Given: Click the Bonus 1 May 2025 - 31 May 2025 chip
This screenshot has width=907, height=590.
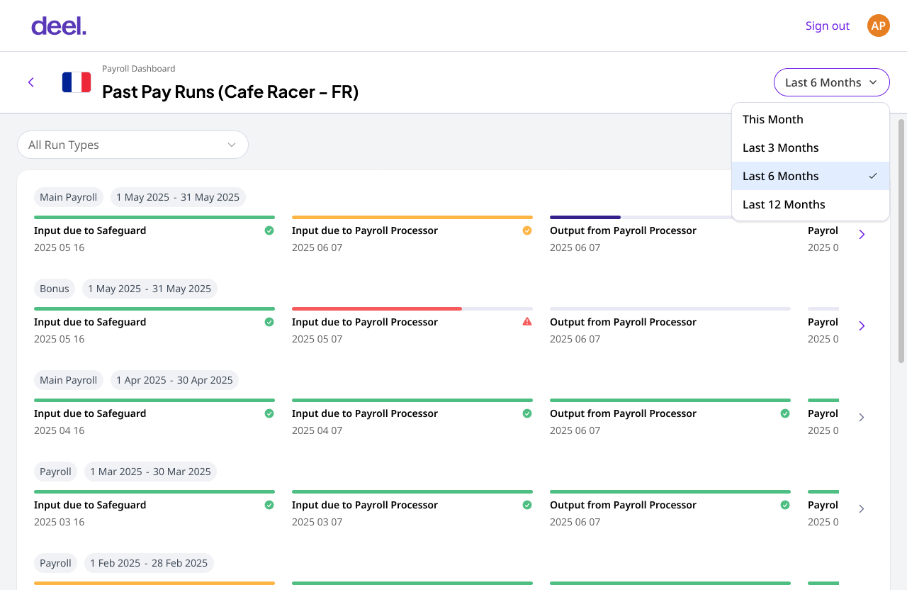Looking at the screenshot, I should click(x=150, y=289).
